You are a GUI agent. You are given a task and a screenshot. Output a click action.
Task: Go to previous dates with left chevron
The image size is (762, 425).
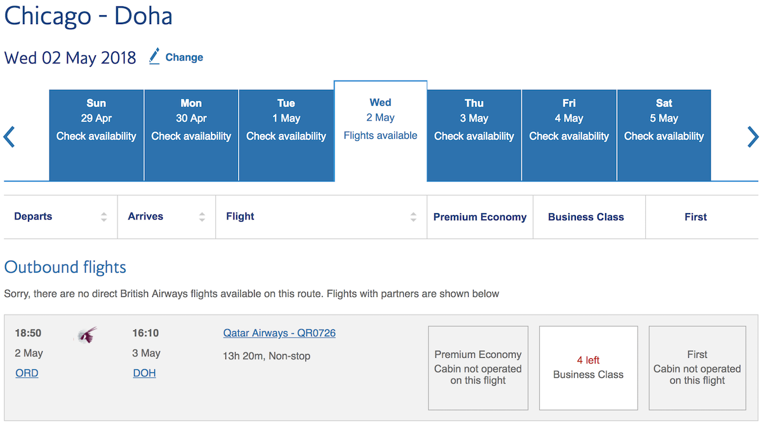(9, 136)
